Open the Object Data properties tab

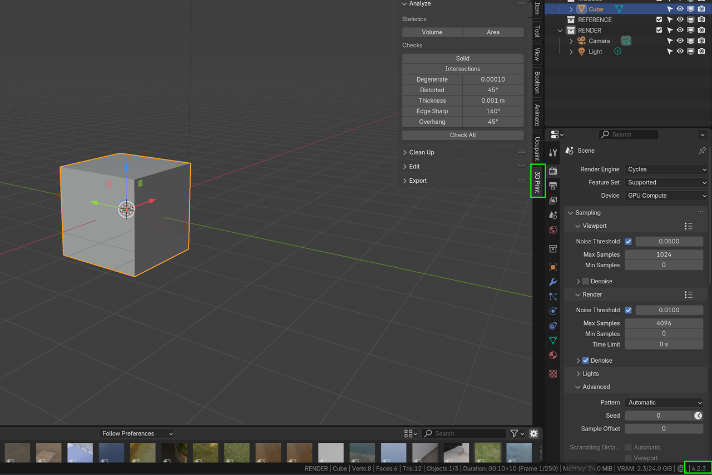click(553, 341)
